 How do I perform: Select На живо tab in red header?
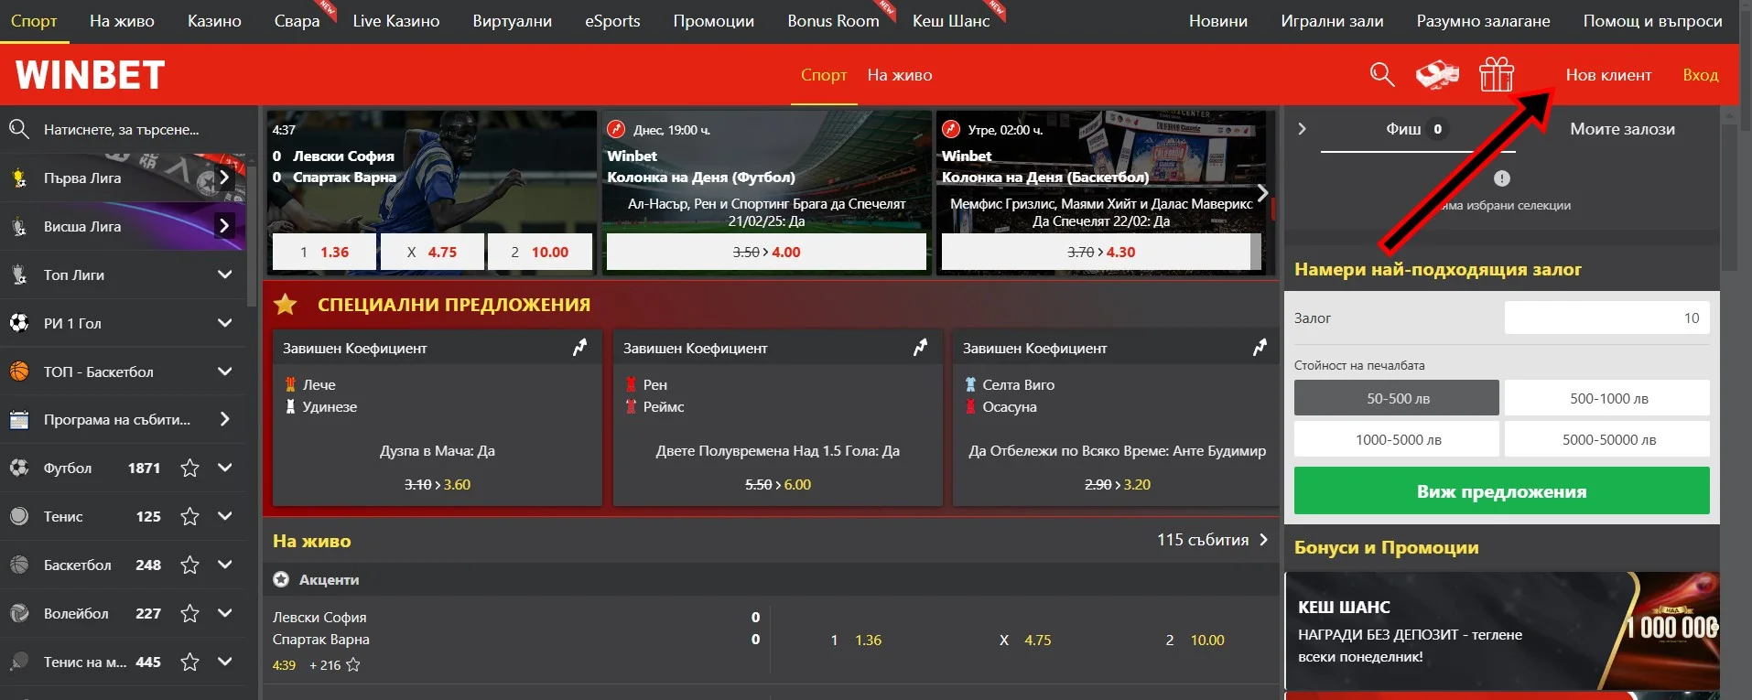tap(899, 75)
